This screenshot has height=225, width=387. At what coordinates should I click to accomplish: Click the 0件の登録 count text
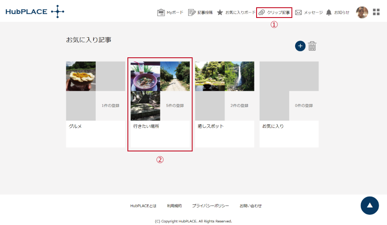pyautogui.click(x=304, y=106)
